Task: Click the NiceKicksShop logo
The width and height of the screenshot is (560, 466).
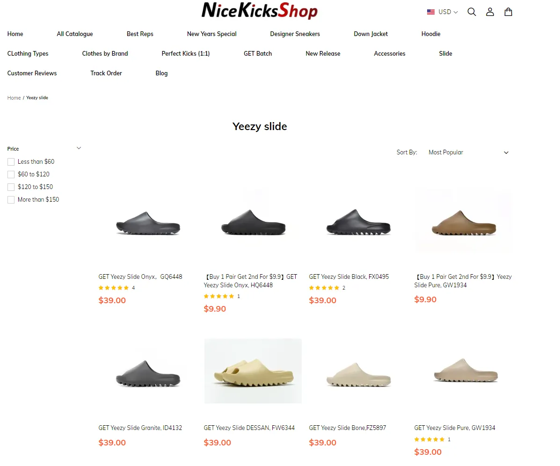Action: point(260,10)
